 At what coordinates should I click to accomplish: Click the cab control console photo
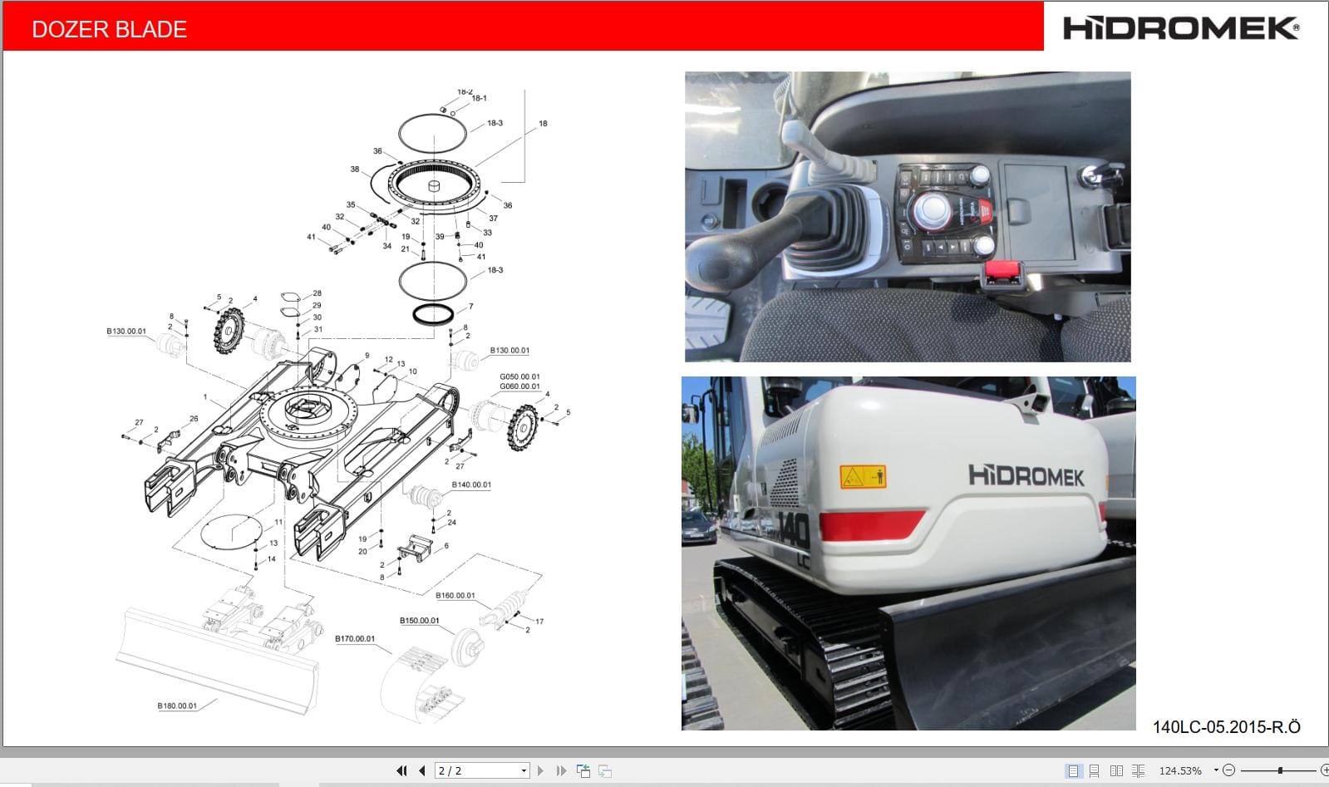click(x=908, y=217)
